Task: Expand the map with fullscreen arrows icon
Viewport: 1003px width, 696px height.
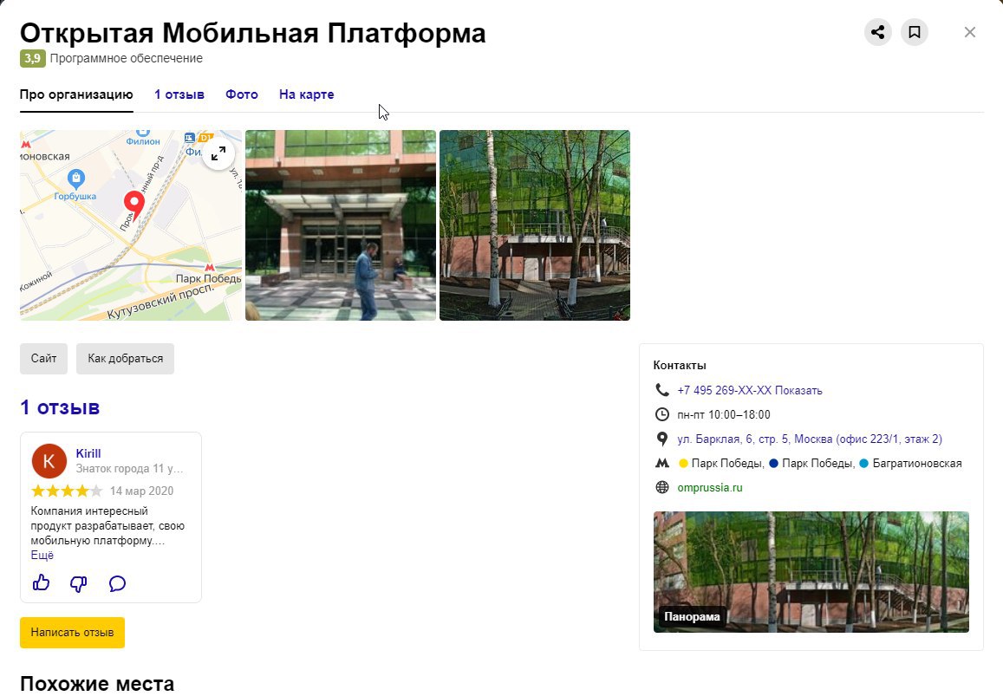Action: [218, 153]
